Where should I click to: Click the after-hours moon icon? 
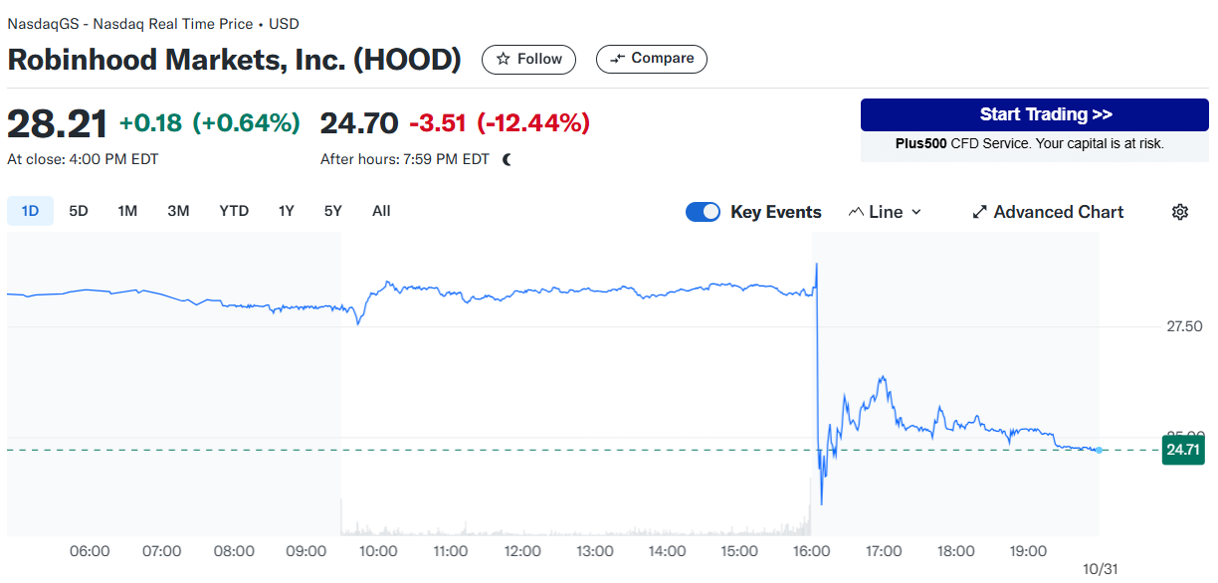(507, 159)
